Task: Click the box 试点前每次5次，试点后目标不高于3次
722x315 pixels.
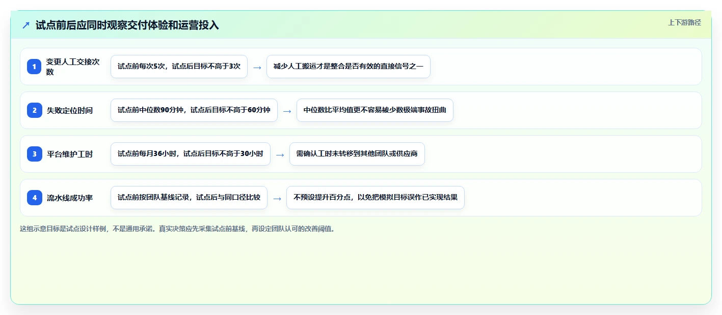Action: (179, 67)
